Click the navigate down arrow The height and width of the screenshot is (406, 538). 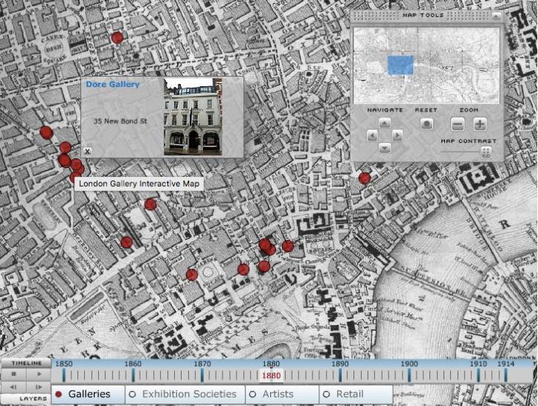(385, 148)
